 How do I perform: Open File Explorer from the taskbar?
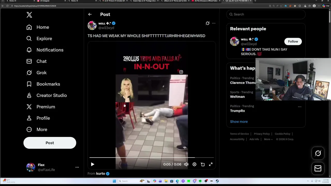(166, 181)
